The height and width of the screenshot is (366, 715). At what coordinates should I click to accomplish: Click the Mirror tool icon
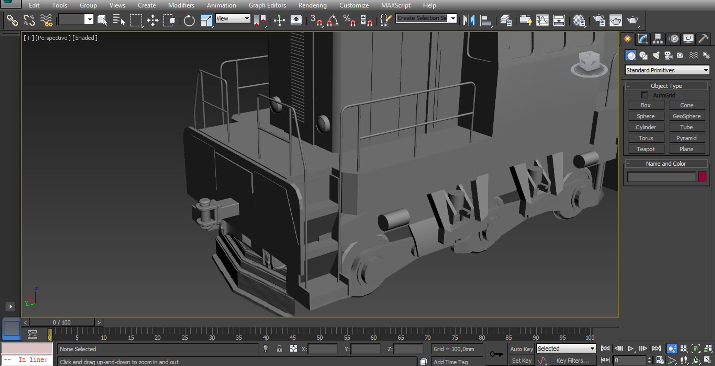point(469,20)
